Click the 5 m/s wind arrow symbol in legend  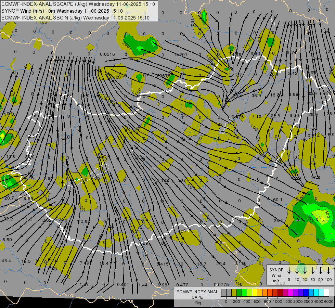click(289, 271)
